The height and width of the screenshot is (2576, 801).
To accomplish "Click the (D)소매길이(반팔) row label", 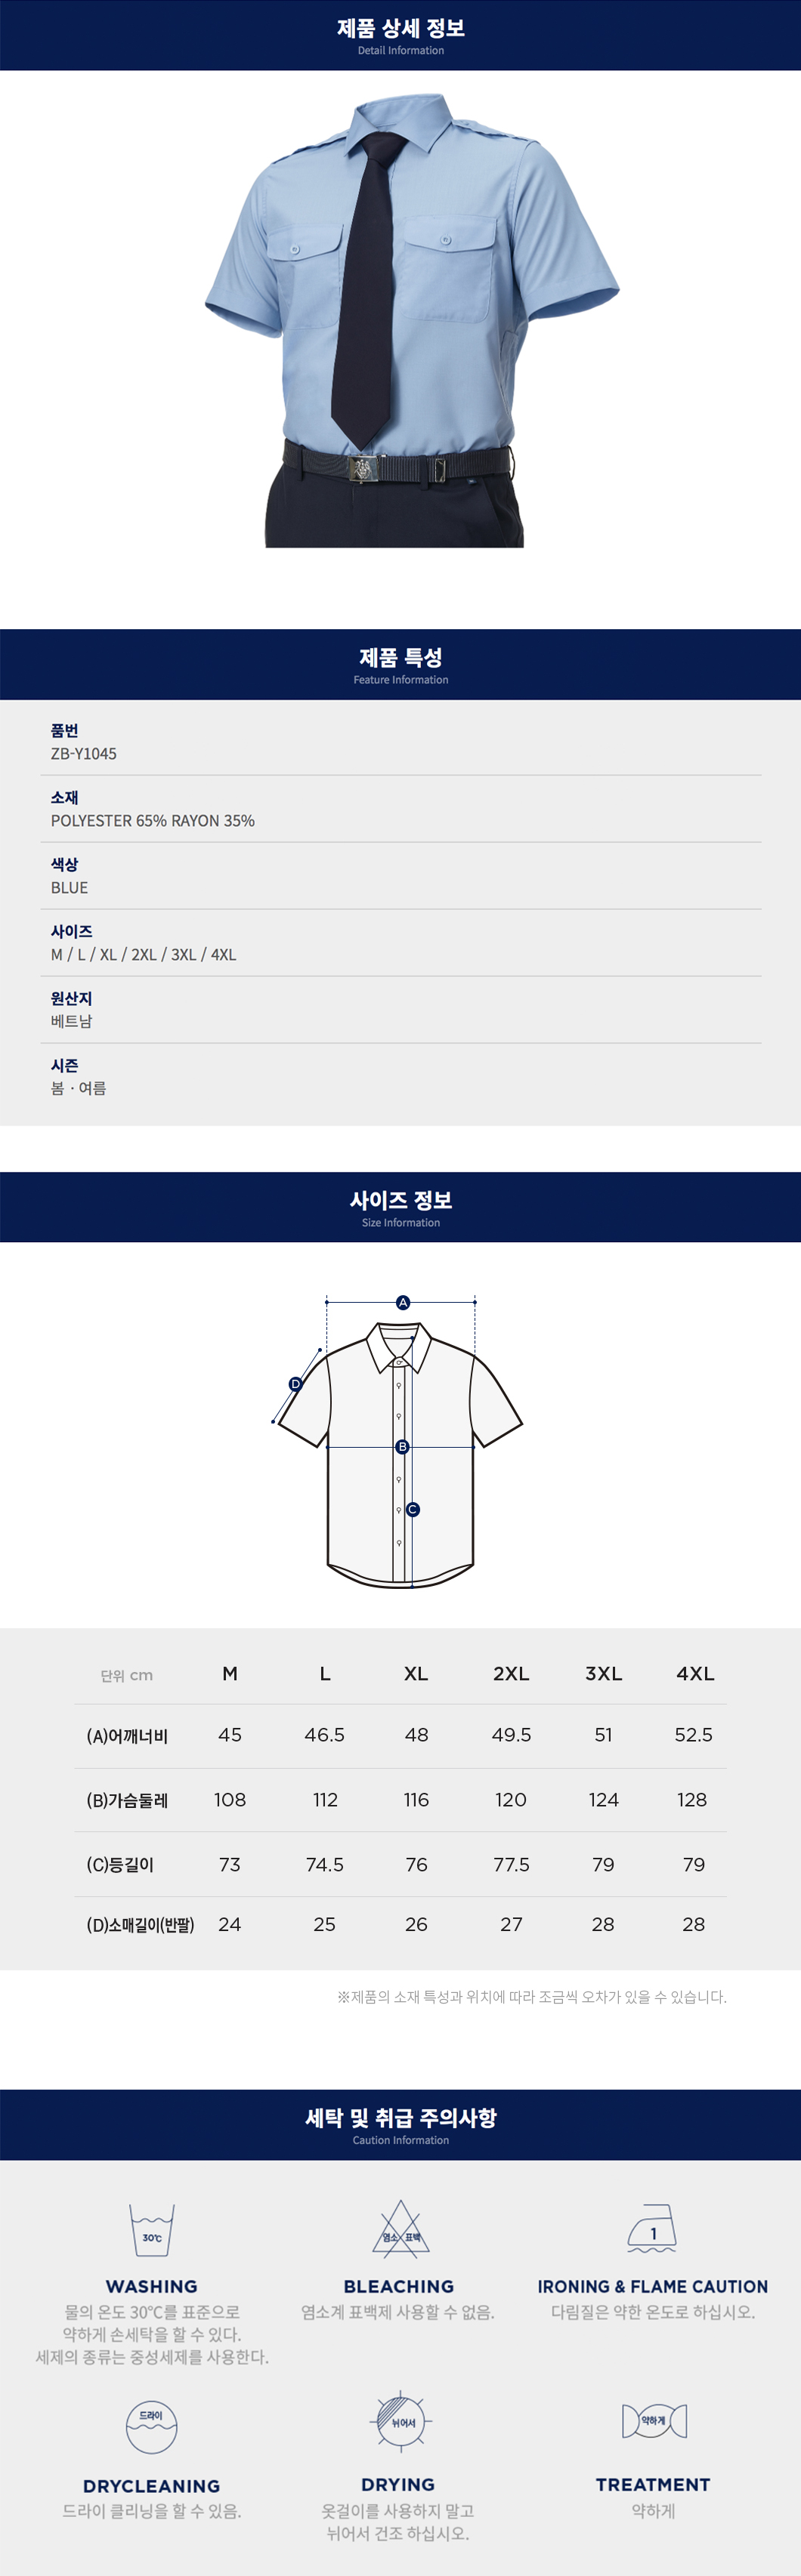I will coord(140,1925).
